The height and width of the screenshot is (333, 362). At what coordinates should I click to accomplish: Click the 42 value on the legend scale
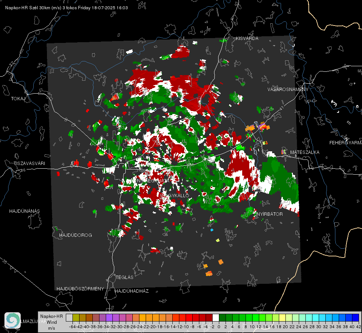[x=359, y=327]
